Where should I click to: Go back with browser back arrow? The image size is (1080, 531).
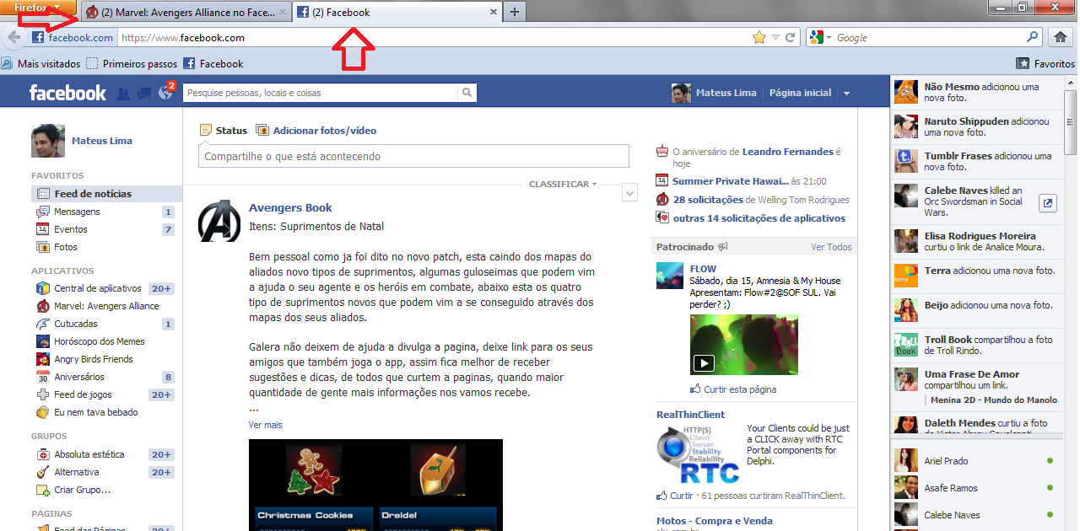tap(13, 37)
